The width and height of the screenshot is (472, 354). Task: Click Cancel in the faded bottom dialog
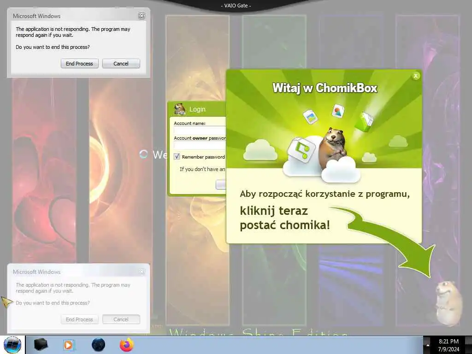point(121,319)
